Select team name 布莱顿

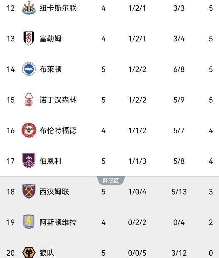coord(50,69)
